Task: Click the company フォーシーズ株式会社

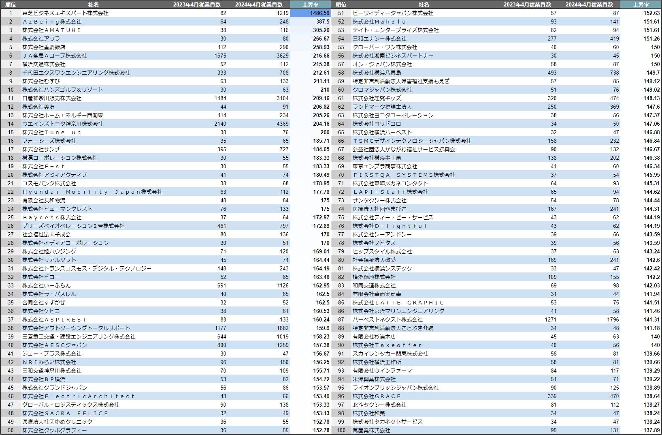Action: click(x=49, y=141)
